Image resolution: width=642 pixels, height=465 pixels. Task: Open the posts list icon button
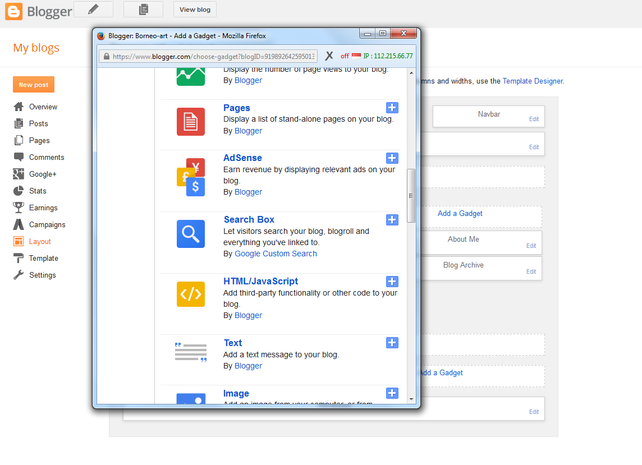[143, 10]
